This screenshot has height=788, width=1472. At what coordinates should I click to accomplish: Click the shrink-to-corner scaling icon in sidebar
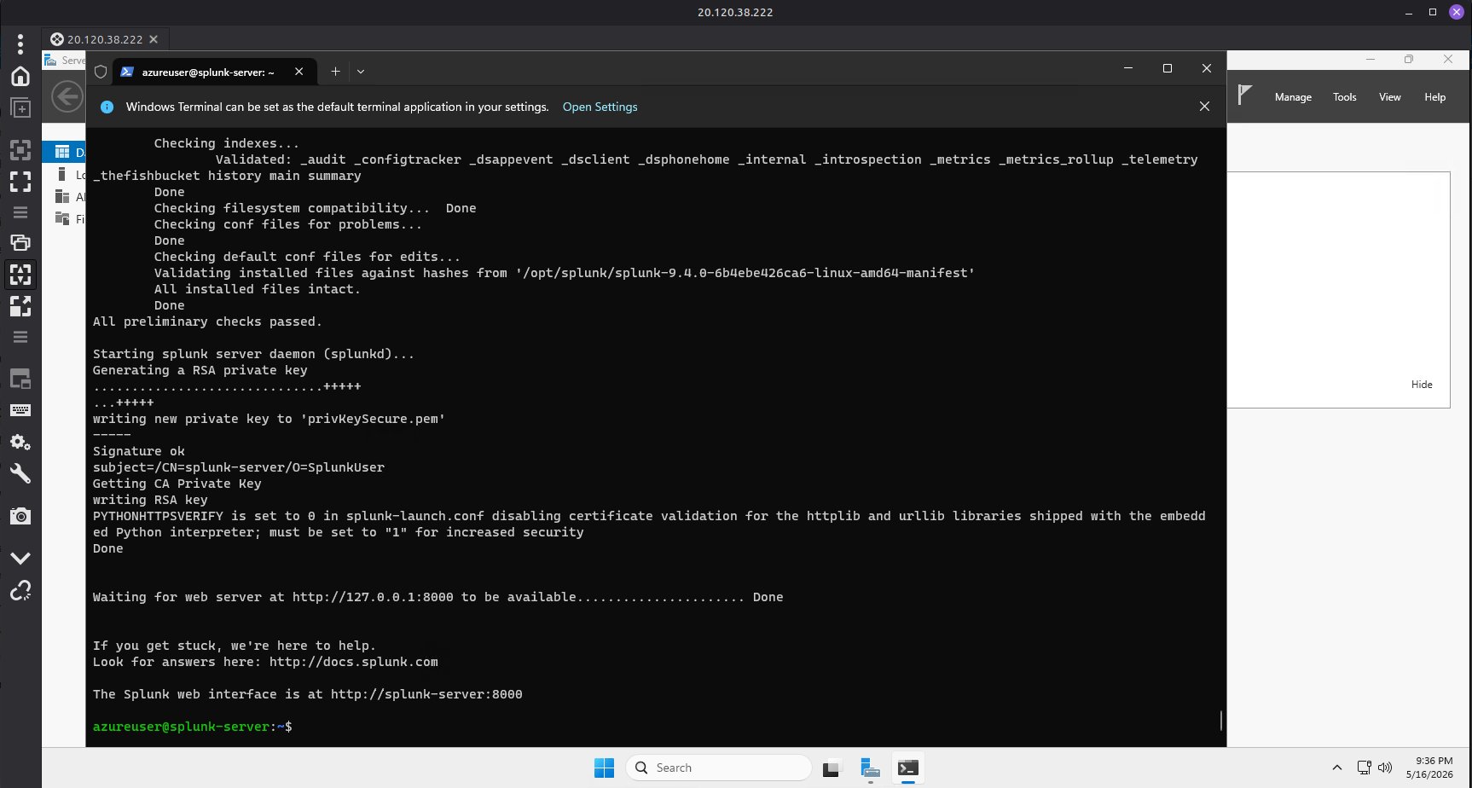click(20, 305)
